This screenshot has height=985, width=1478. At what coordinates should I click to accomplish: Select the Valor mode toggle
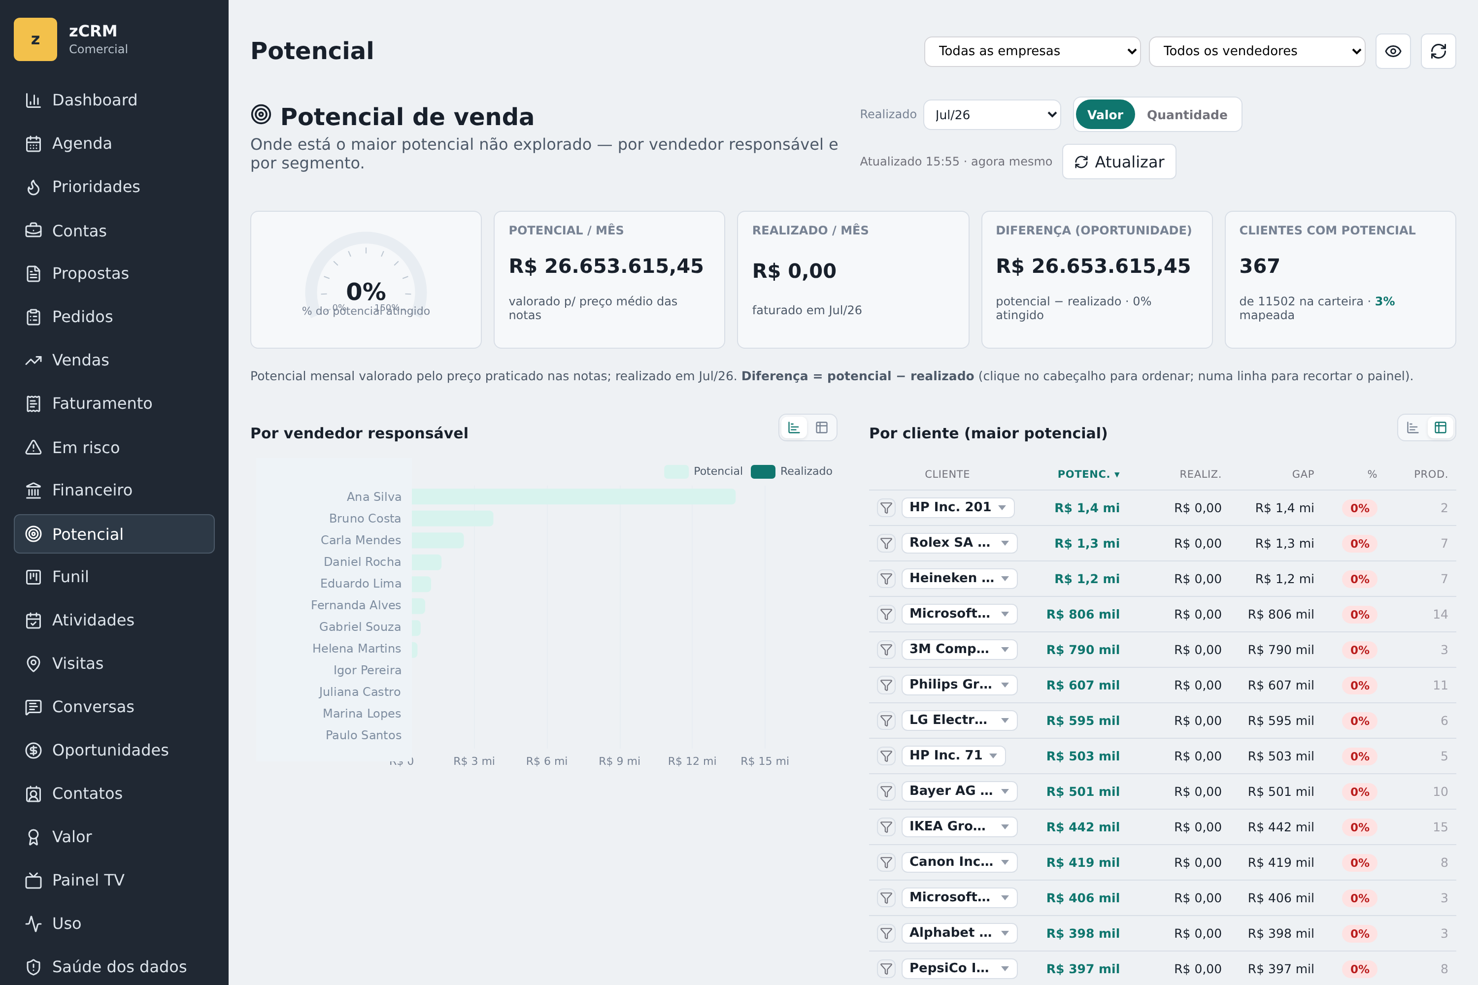coord(1105,115)
